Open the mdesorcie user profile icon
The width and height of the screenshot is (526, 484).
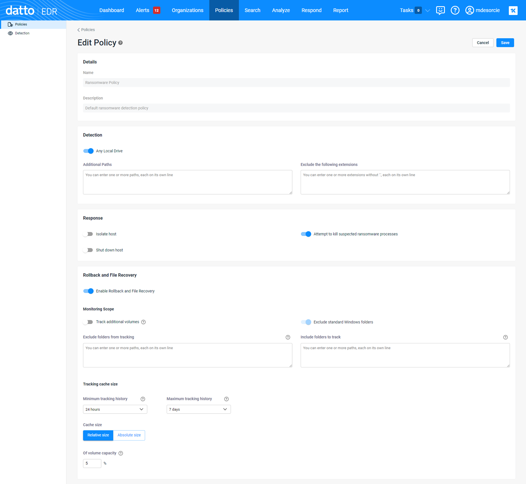(x=470, y=10)
